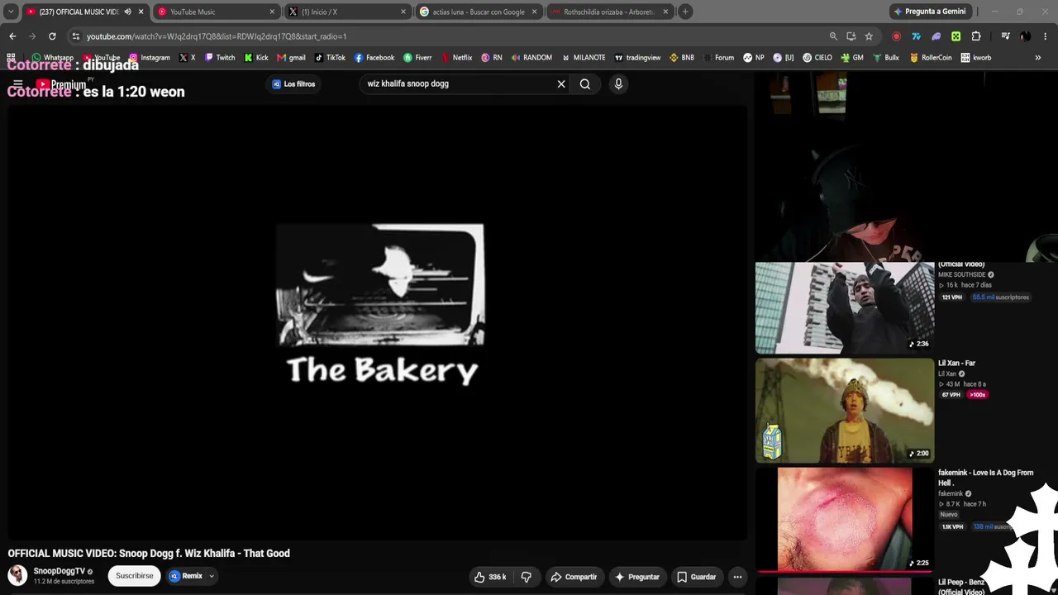Click the Compartir share button

click(x=574, y=577)
